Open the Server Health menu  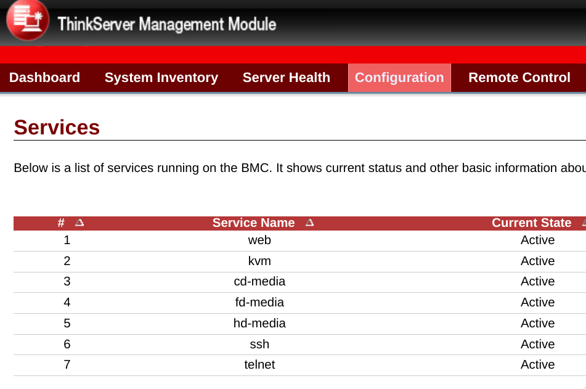click(287, 78)
